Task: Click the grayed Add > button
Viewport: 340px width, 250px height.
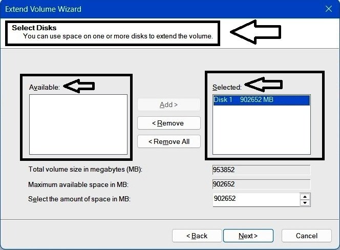Action: pyautogui.click(x=168, y=105)
